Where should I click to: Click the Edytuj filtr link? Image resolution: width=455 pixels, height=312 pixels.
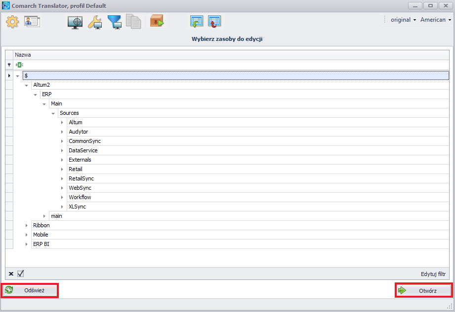pos(433,274)
